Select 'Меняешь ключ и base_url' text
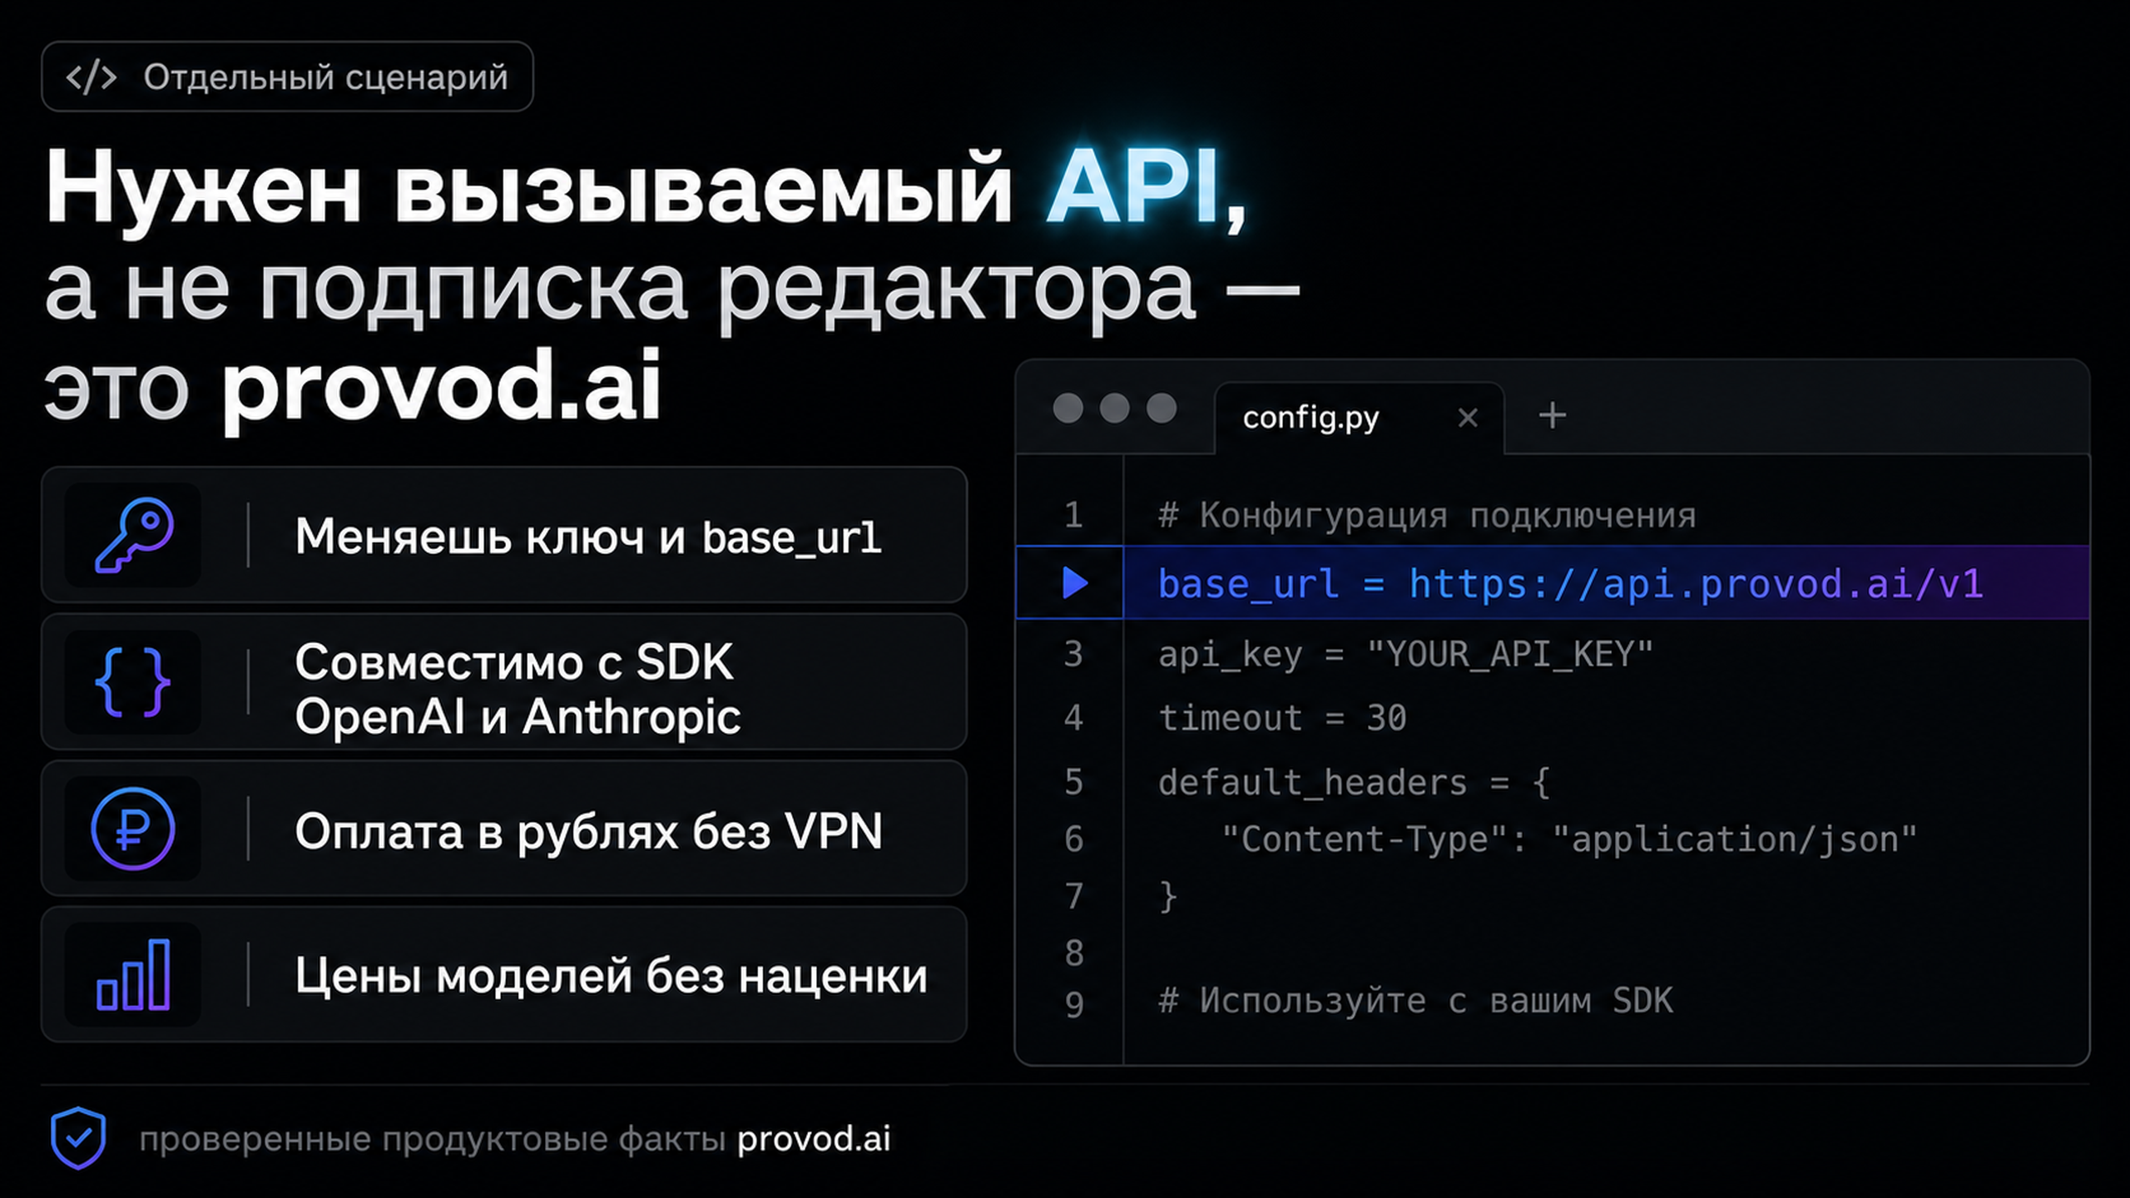Viewport: 2130px width, 1198px height. click(587, 536)
